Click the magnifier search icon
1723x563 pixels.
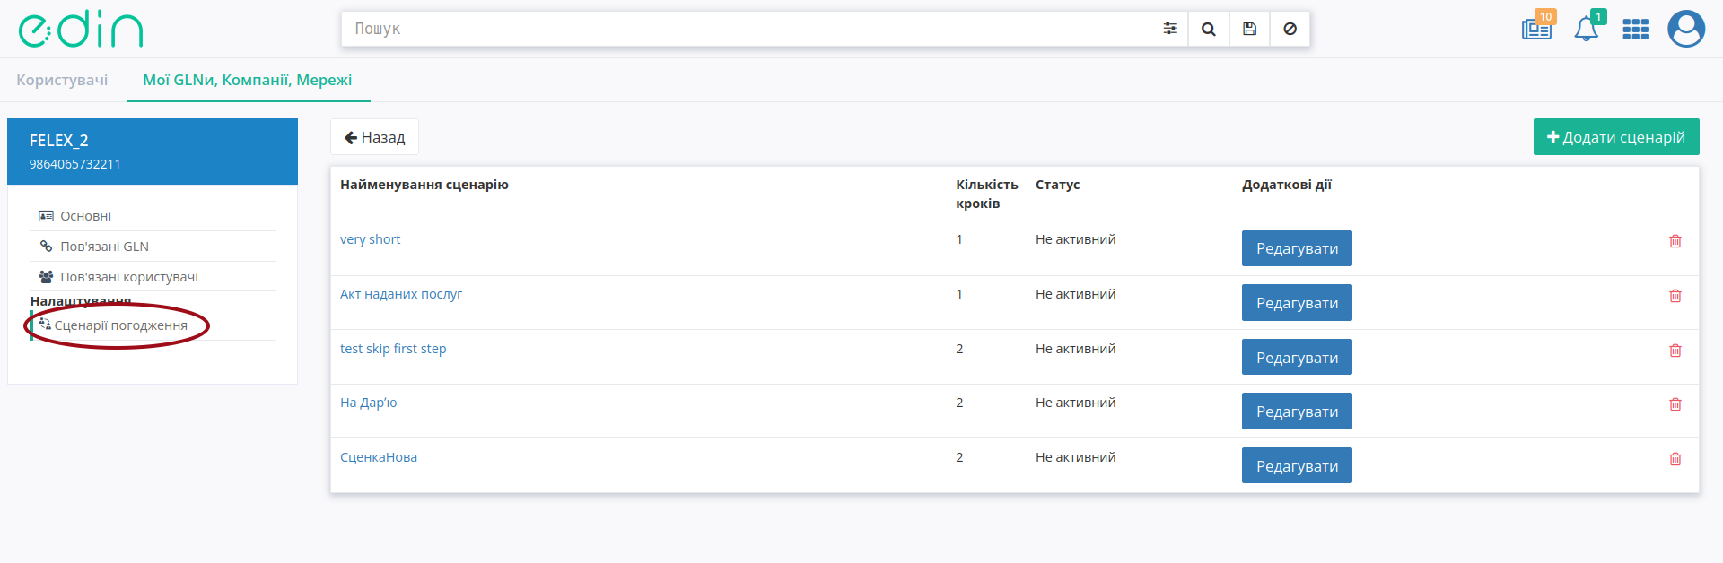[1209, 29]
